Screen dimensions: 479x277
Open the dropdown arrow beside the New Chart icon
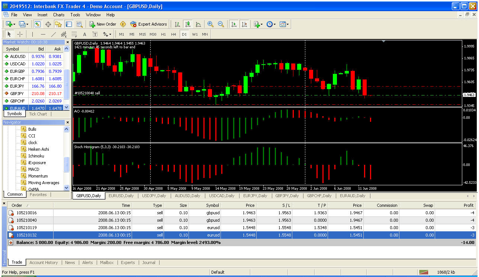click(x=15, y=24)
